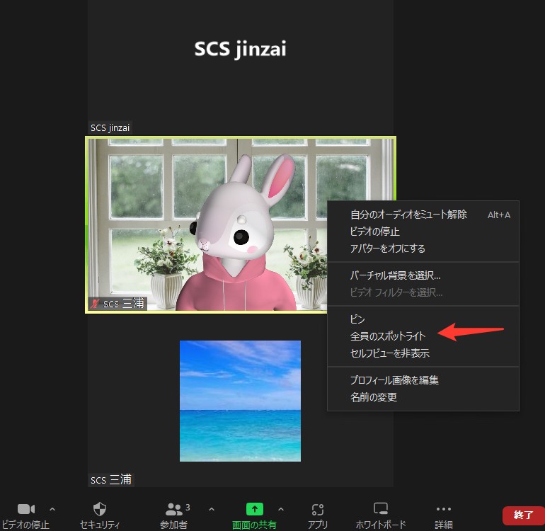Click the SCS jinzai name label above video
Image resolution: width=545 pixels, height=531 pixels.
[x=110, y=128]
